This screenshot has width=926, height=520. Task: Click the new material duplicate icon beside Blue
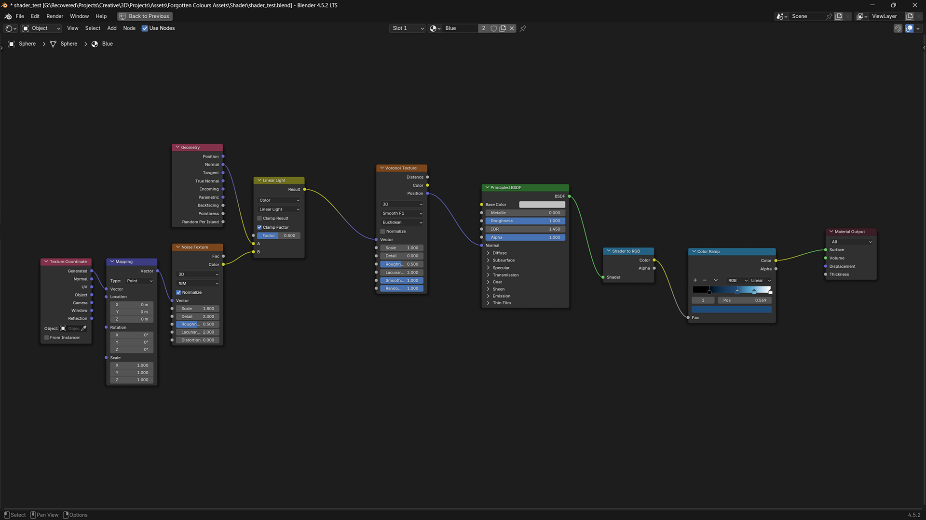pyautogui.click(x=503, y=28)
